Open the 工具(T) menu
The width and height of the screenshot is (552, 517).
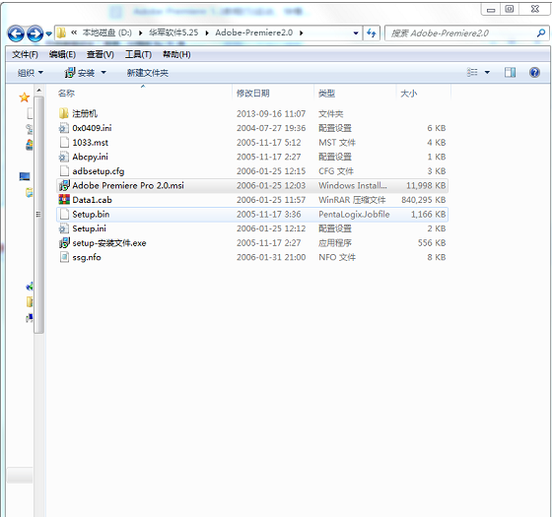138,54
